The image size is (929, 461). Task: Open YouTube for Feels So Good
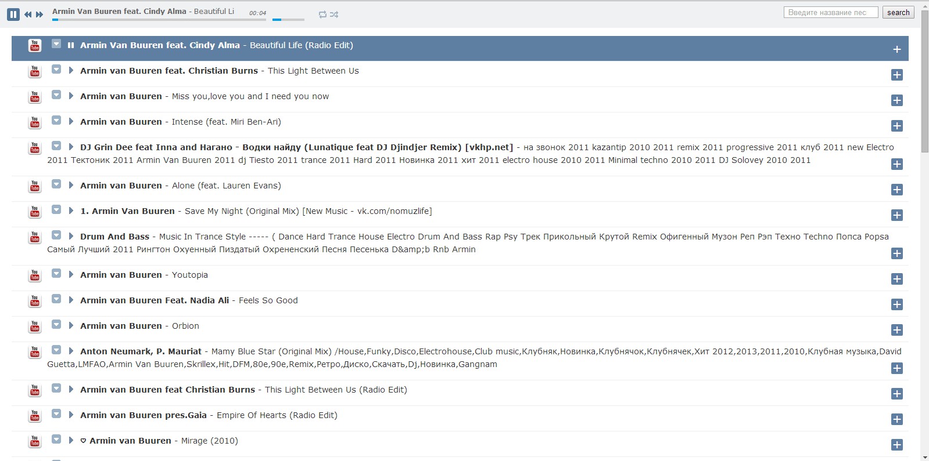[x=35, y=301]
